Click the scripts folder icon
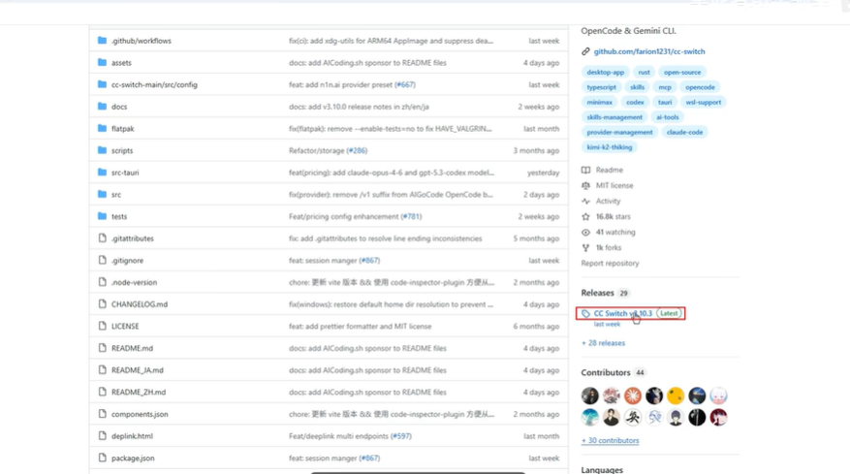 (x=102, y=150)
